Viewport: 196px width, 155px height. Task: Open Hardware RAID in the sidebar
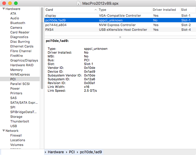(x=22, y=65)
